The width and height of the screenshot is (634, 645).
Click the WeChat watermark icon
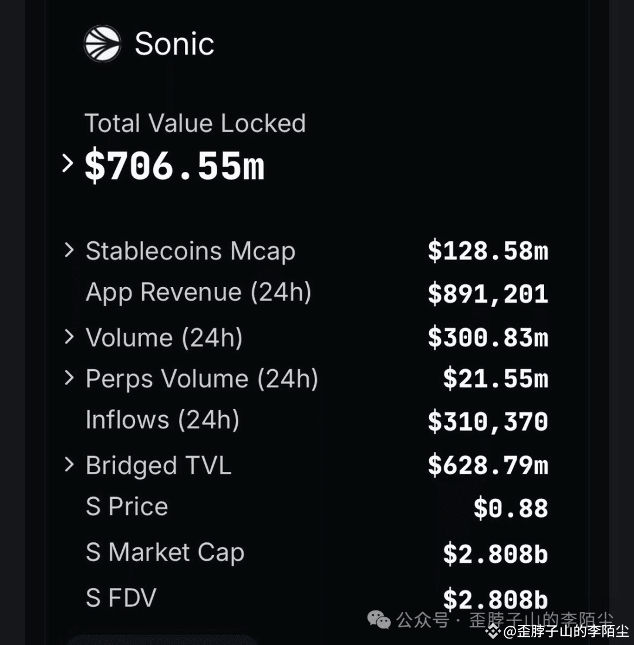coord(379,620)
